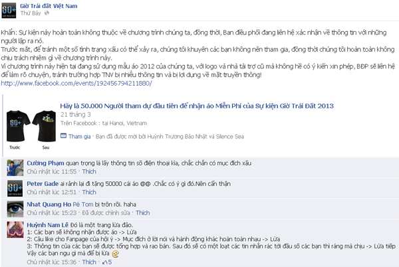Like Peter Gade's comment with Thích
The width and height of the screenshot is (399, 267).
89,192
